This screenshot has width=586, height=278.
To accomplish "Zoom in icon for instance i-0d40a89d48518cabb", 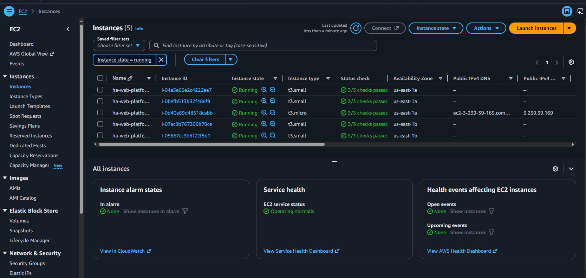I will click(x=264, y=113).
